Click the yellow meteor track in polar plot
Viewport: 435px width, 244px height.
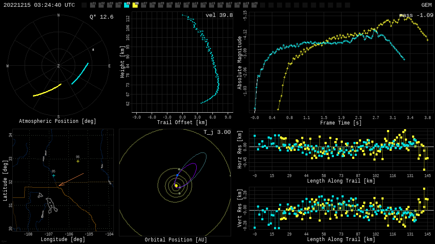pyautogui.click(x=47, y=90)
